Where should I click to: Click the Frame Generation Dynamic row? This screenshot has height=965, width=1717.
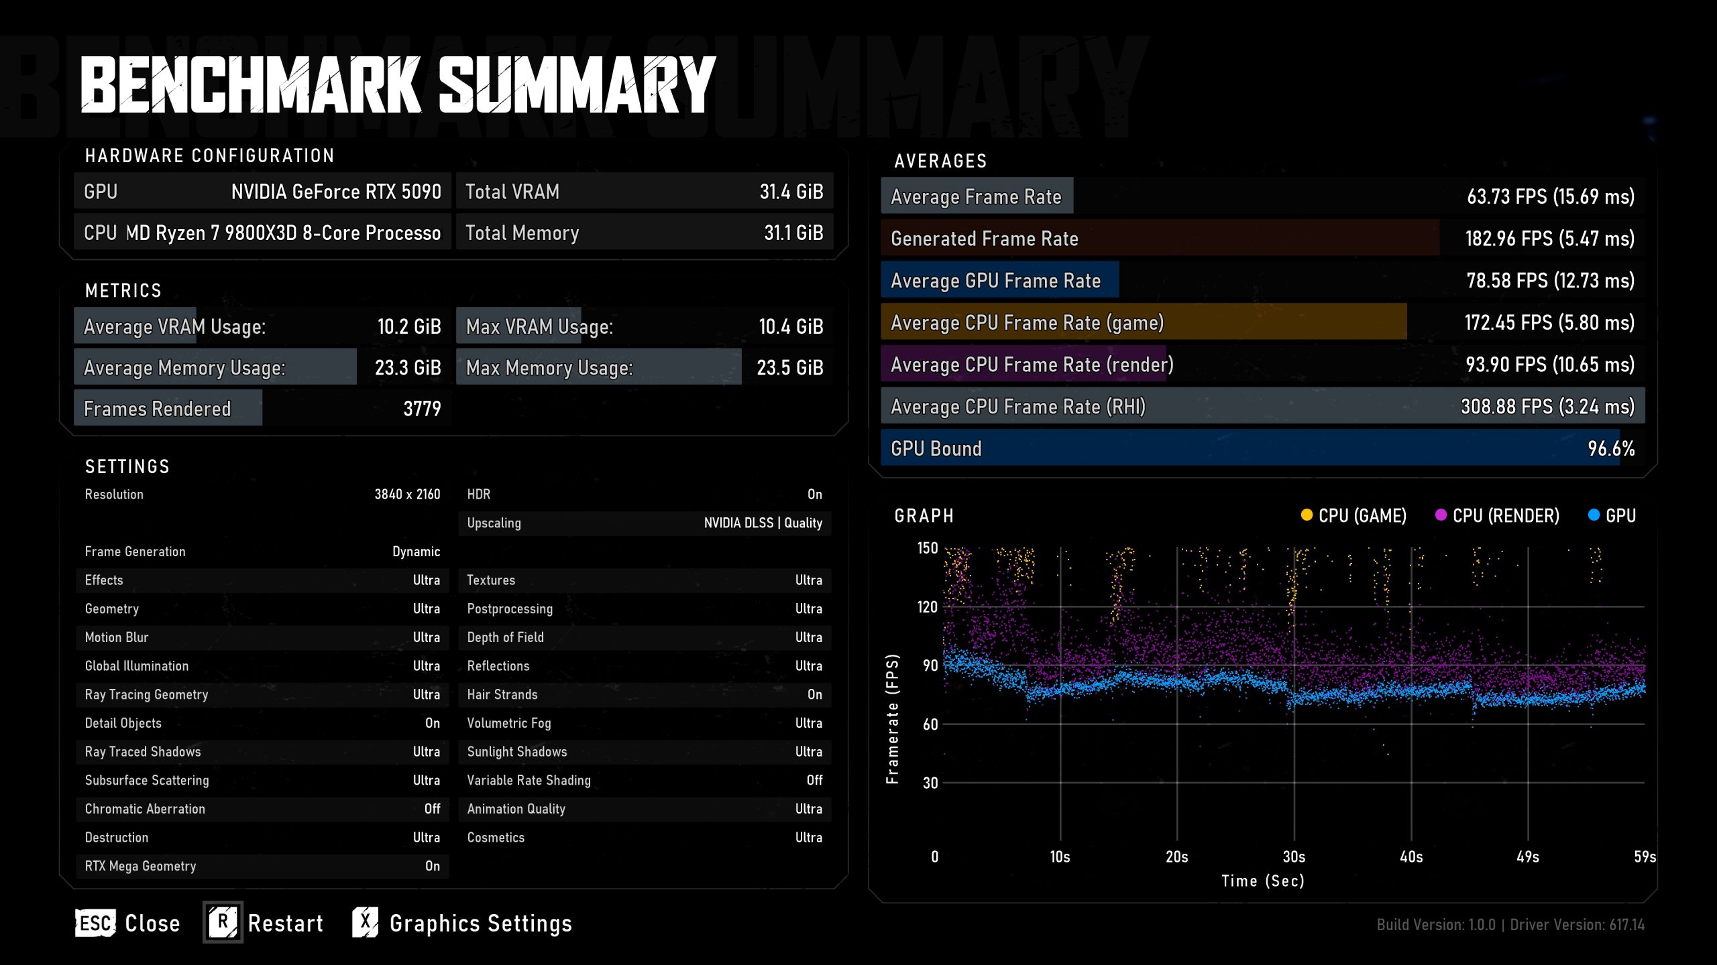point(262,552)
